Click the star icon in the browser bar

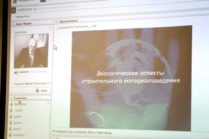click(x=15, y=1)
